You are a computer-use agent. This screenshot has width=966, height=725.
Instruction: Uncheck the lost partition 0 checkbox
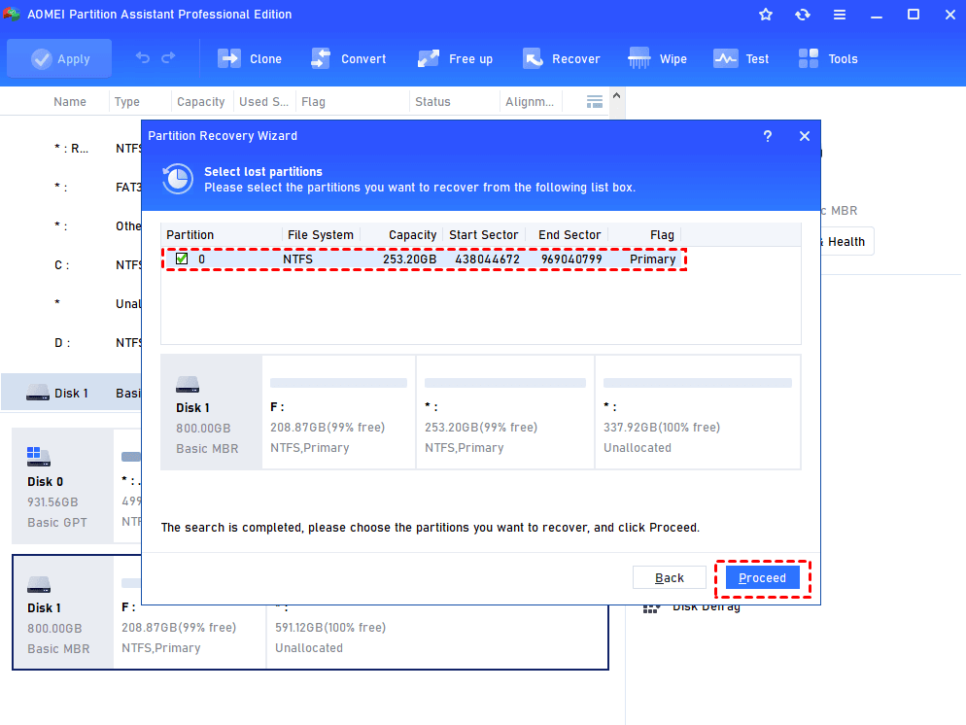(x=182, y=259)
